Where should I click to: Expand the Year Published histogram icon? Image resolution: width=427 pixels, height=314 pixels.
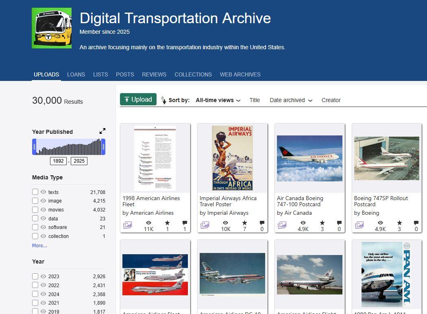102,131
